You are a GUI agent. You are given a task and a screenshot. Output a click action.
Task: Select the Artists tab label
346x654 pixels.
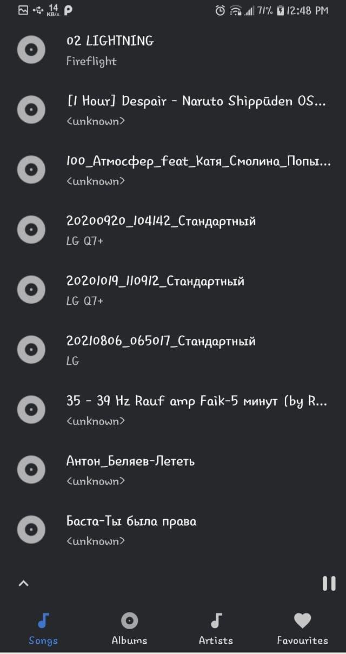216,640
